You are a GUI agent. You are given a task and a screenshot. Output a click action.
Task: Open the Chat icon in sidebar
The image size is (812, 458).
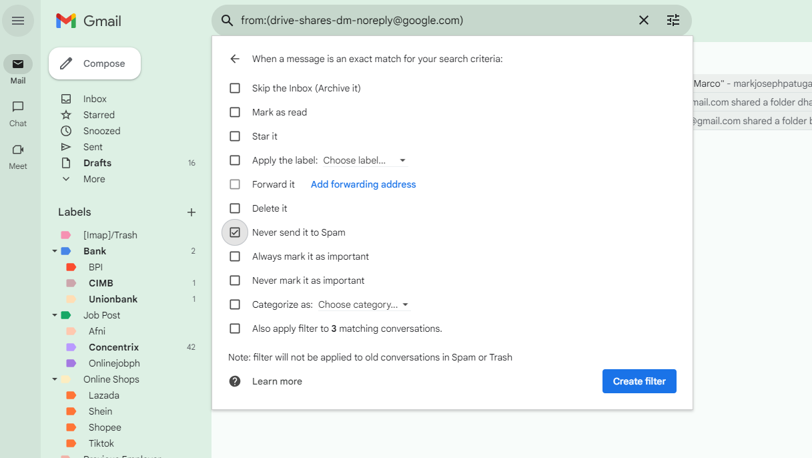pyautogui.click(x=18, y=107)
